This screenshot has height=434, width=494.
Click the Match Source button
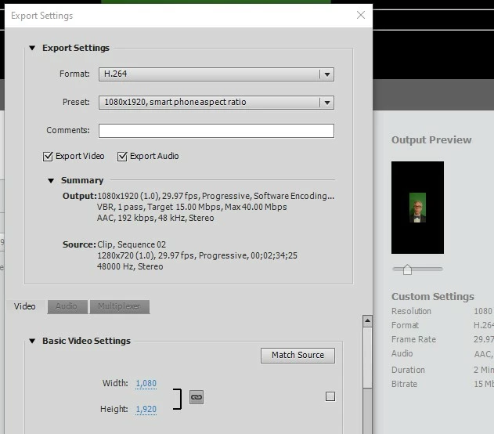coord(297,356)
